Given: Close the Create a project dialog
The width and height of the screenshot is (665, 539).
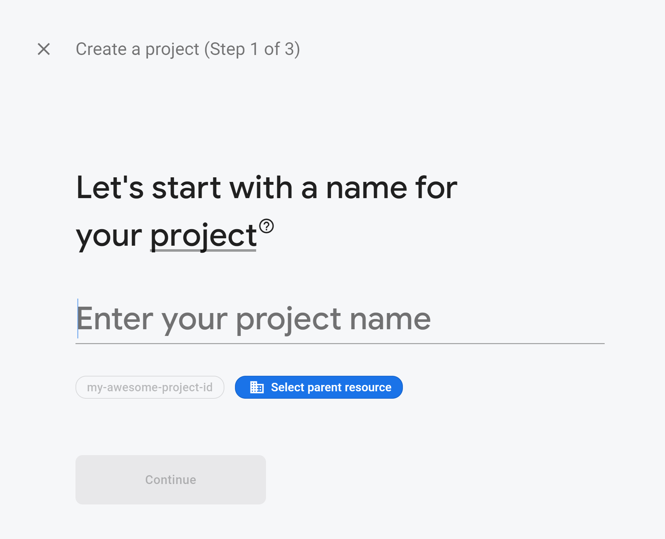Looking at the screenshot, I should click(44, 49).
